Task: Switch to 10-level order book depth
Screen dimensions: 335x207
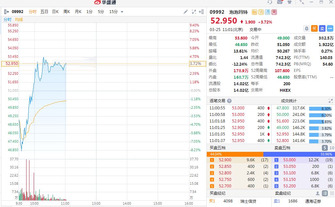Action: click(332, 148)
